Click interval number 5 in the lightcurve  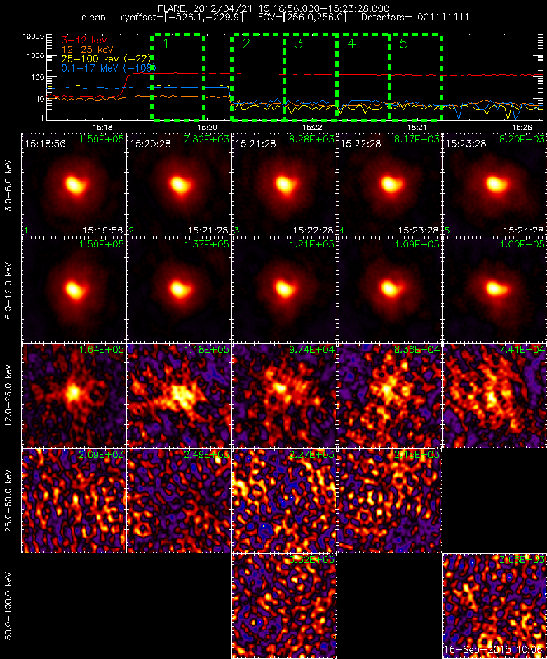coord(404,43)
